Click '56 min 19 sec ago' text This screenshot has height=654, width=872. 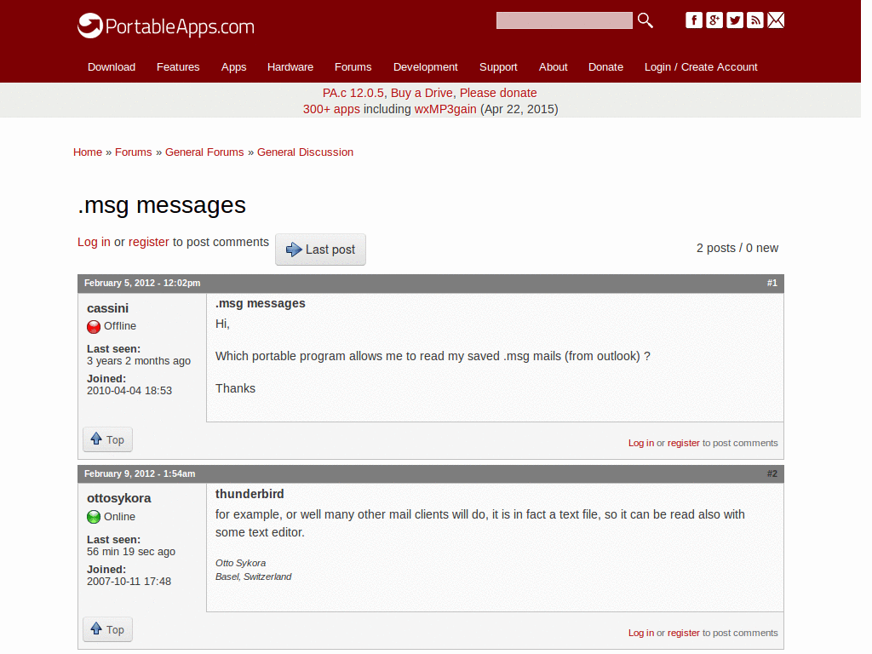[x=131, y=552]
